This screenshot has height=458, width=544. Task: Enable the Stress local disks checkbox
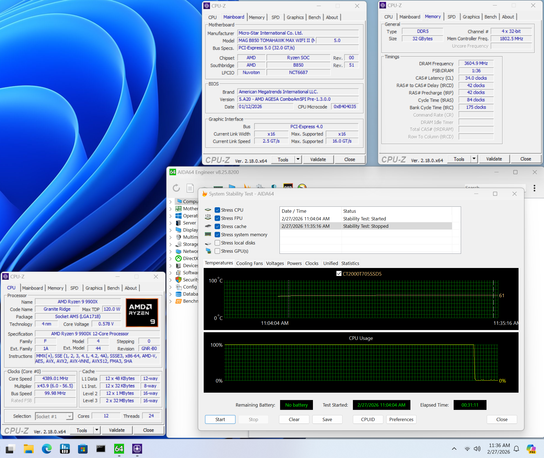click(217, 243)
